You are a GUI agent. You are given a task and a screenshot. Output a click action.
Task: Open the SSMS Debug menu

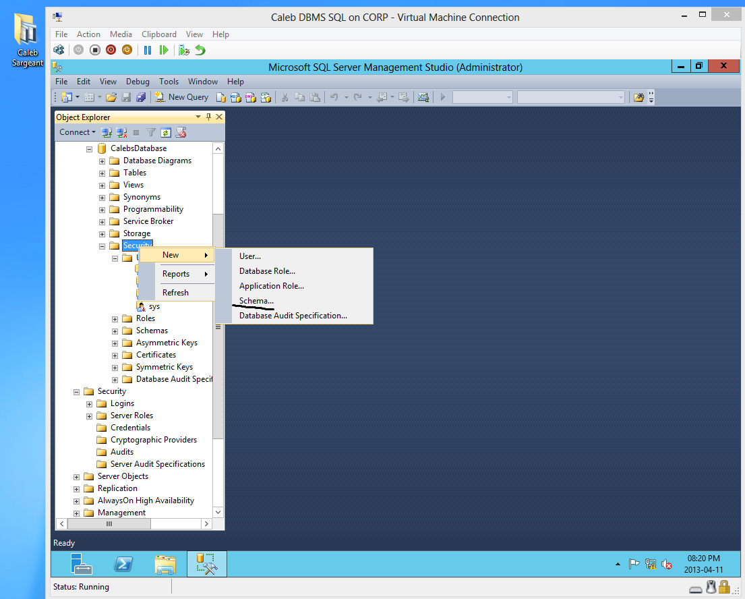pos(138,82)
